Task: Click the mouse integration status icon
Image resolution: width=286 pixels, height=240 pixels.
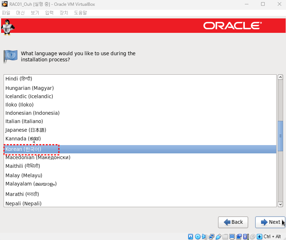Action: 253,236
